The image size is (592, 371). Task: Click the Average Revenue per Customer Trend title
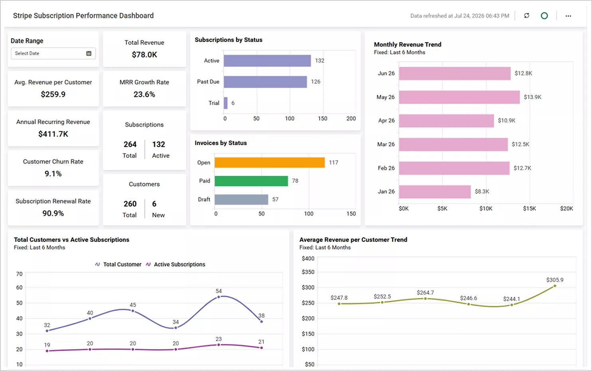coord(353,240)
